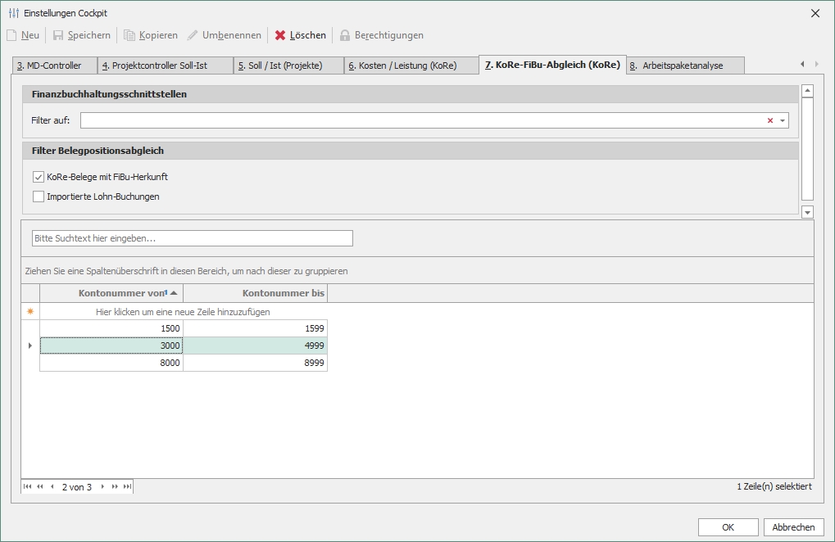Viewport: 835px width, 542px height.
Task: Click the Suchtext search input field
Action: click(192, 238)
